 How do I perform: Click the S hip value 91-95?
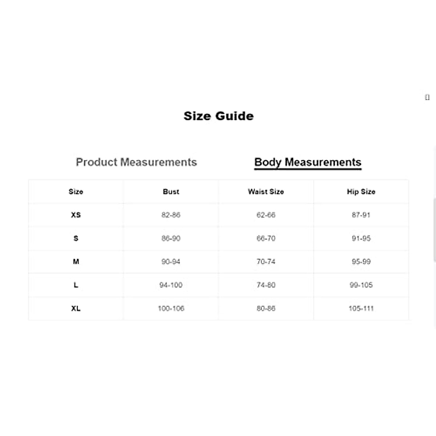[361, 238]
